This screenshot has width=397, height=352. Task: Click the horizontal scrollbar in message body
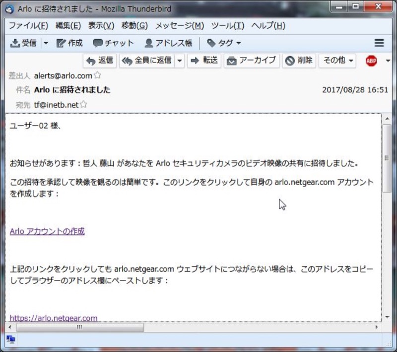click(79, 328)
